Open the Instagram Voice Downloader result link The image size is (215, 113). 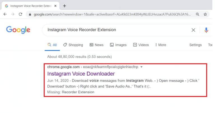click(x=81, y=74)
